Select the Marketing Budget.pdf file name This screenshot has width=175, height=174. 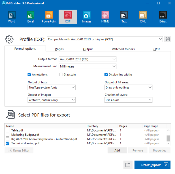point(25,135)
